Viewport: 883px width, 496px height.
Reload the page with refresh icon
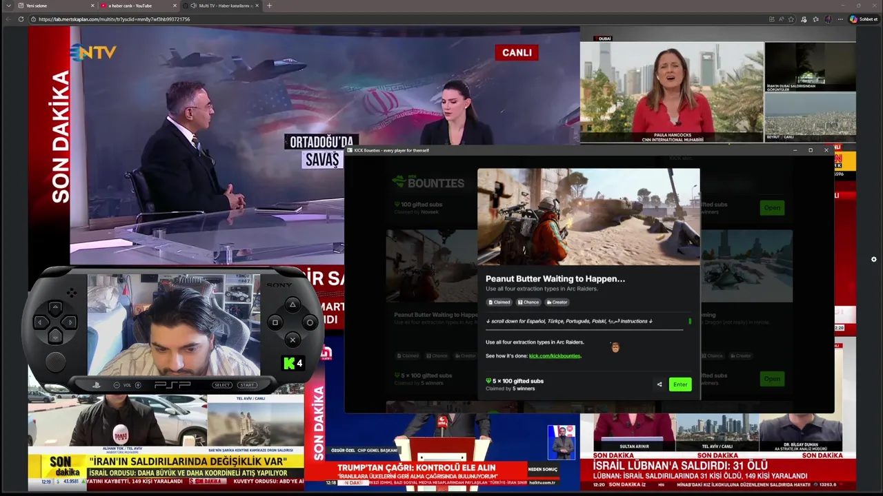21,19
